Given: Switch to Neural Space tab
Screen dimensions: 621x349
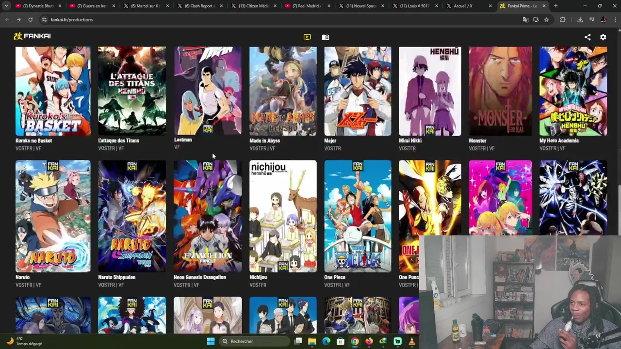Looking at the screenshot, I should [361, 6].
